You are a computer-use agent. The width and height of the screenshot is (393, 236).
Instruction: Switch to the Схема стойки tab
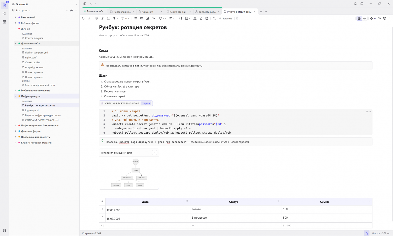click(x=179, y=12)
